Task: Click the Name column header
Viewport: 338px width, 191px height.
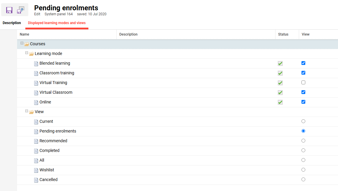Action: click(x=24, y=34)
